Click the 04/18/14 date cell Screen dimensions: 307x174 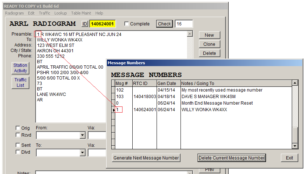click(169, 97)
